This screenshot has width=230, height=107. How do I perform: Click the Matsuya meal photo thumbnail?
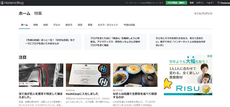point(135,75)
